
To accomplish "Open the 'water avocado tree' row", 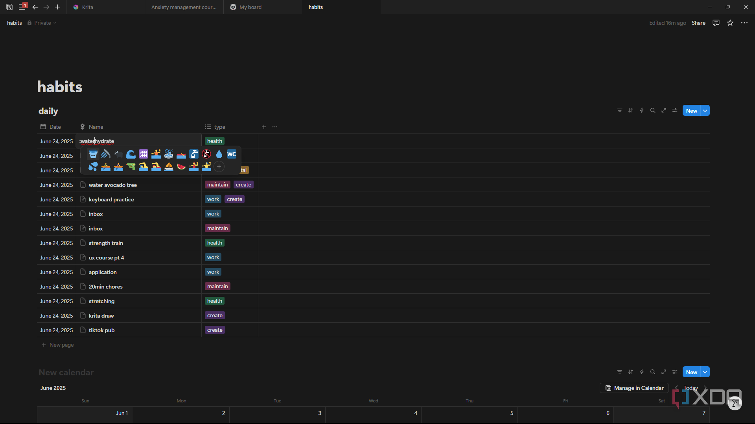I will coord(112,185).
